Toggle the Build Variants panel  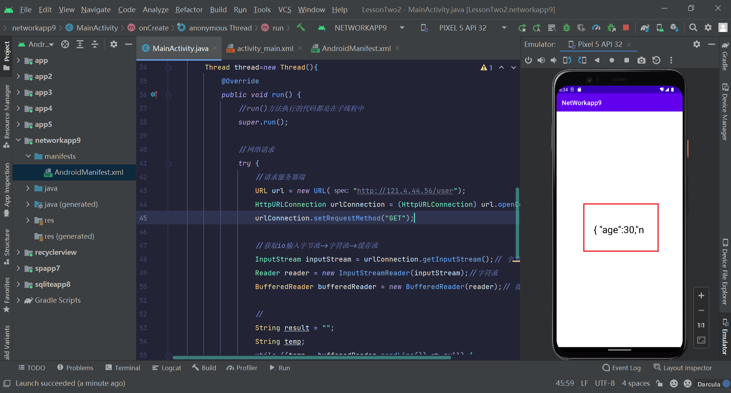pyautogui.click(x=6, y=341)
